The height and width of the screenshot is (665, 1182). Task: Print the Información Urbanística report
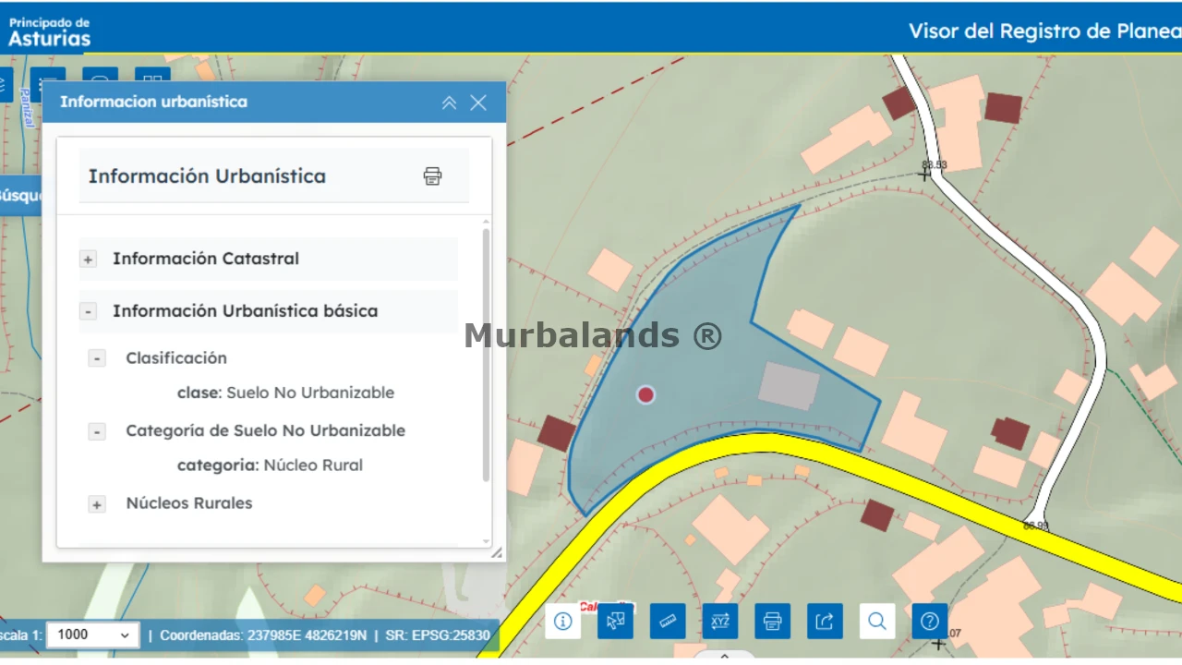(432, 176)
